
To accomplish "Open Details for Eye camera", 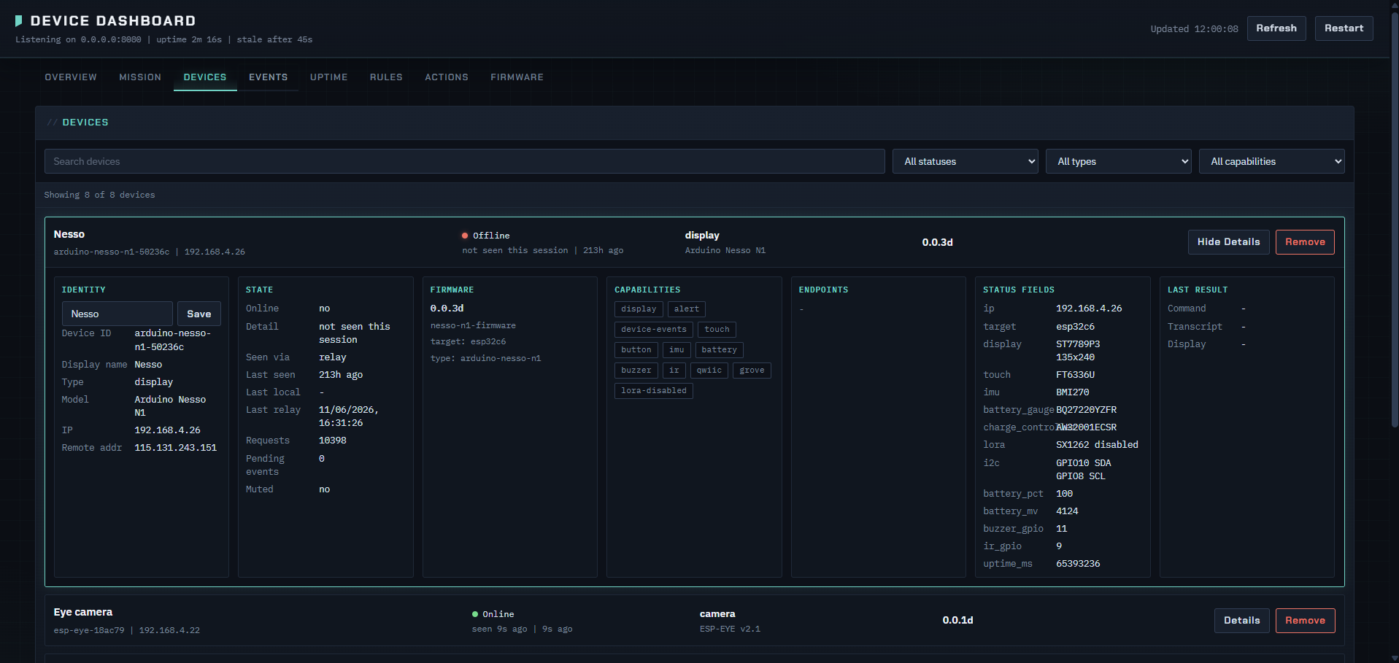I will pos(1241,621).
